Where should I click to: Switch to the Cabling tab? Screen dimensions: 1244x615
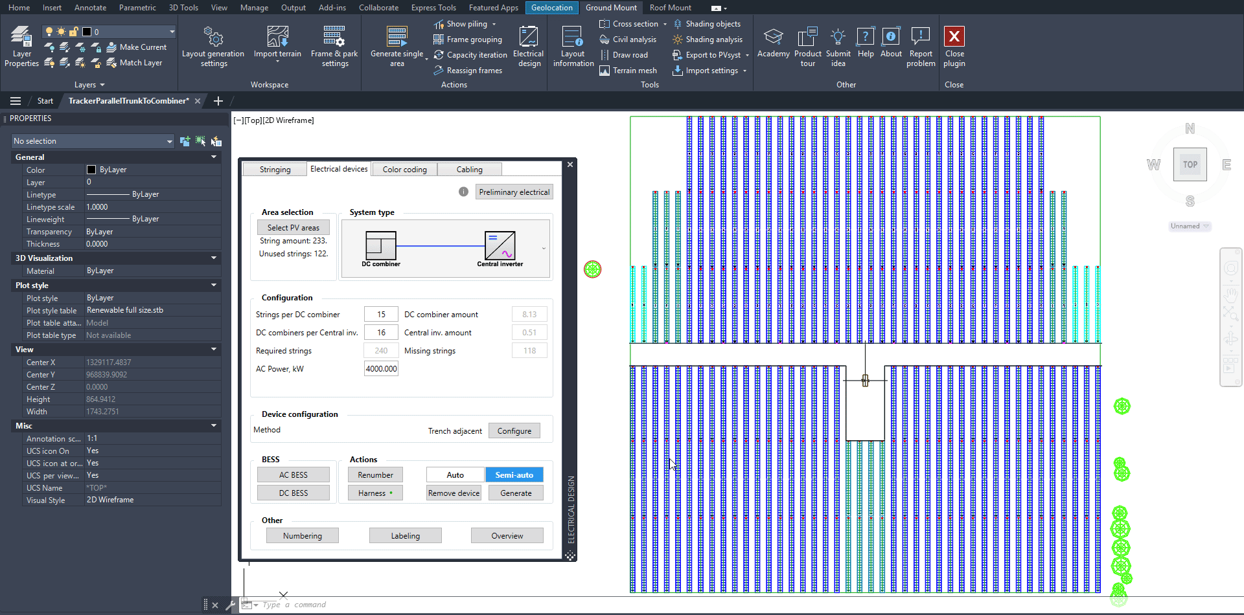469,170
